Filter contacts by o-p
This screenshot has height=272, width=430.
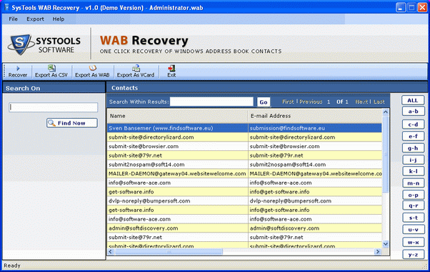[414, 195]
